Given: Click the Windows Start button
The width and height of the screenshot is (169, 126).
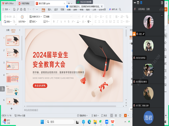Looking at the screenshot, I should [42, 122].
